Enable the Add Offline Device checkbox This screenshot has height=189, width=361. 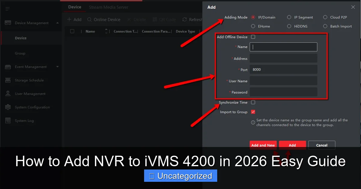point(253,37)
